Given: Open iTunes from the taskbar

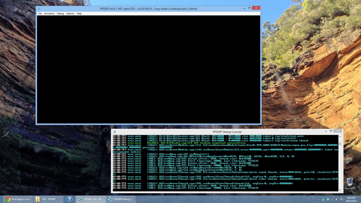Looking at the screenshot, I should tap(69, 199).
